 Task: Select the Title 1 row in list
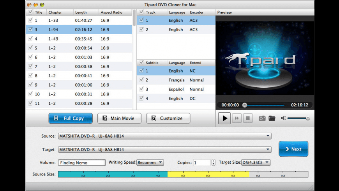click(x=78, y=20)
